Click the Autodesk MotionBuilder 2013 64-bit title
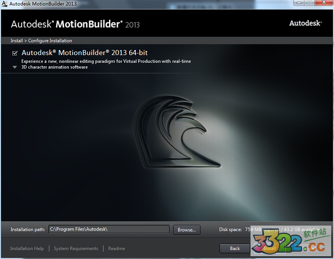Screen dimensions: 334x259 85,53
